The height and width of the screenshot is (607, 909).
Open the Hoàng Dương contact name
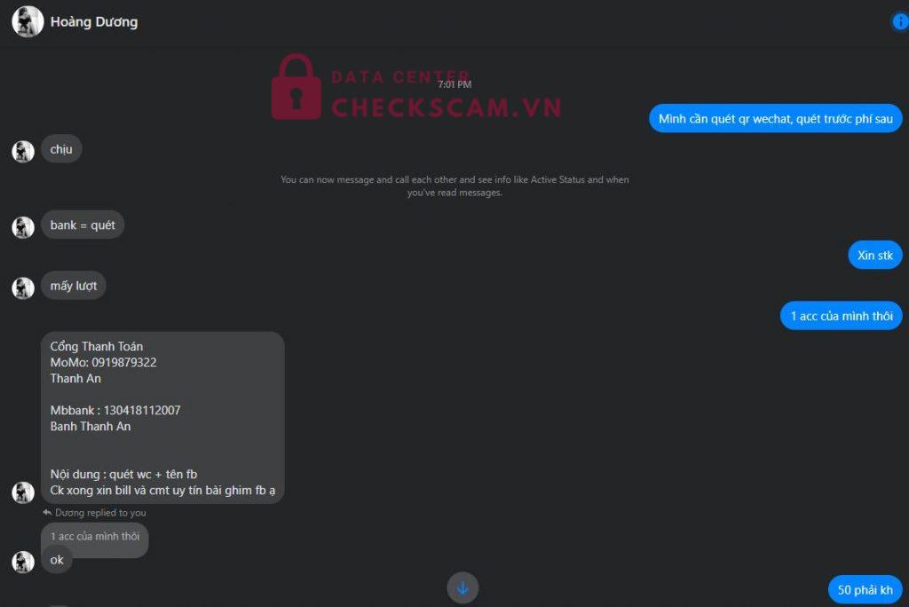coord(94,22)
